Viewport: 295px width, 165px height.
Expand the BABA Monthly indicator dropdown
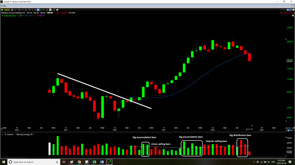coord(17,16)
